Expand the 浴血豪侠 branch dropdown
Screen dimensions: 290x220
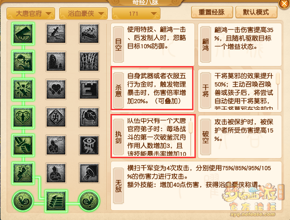pyautogui.click(x=83, y=13)
